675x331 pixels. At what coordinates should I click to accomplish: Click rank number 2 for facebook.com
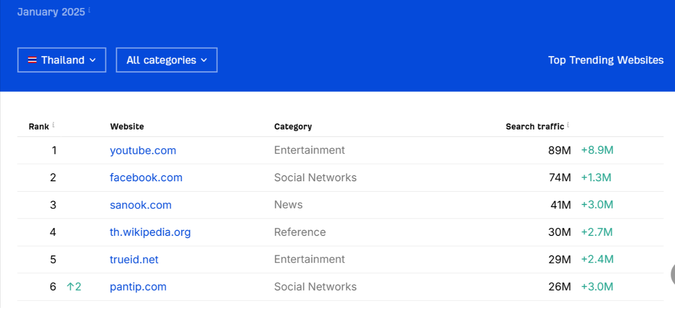pyautogui.click(x=53, y=178)
